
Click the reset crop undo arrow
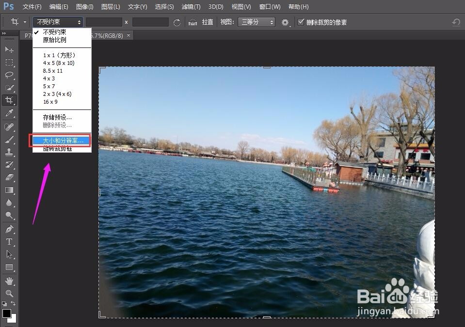click(x=456, y=22)
